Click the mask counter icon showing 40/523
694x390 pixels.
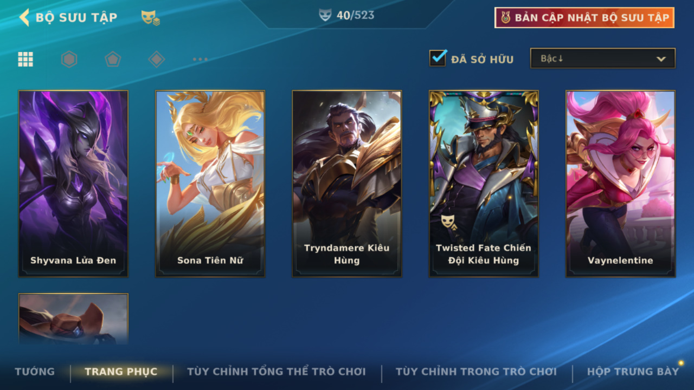(325, 16)
